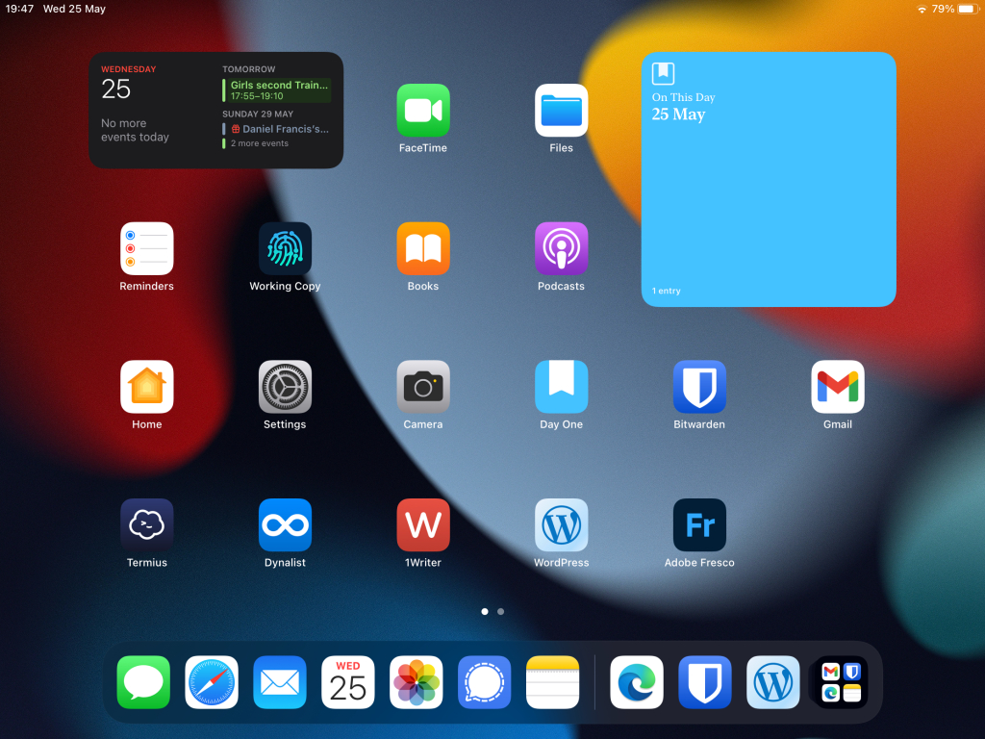Open the App Library in the dock

pos(841,682)
